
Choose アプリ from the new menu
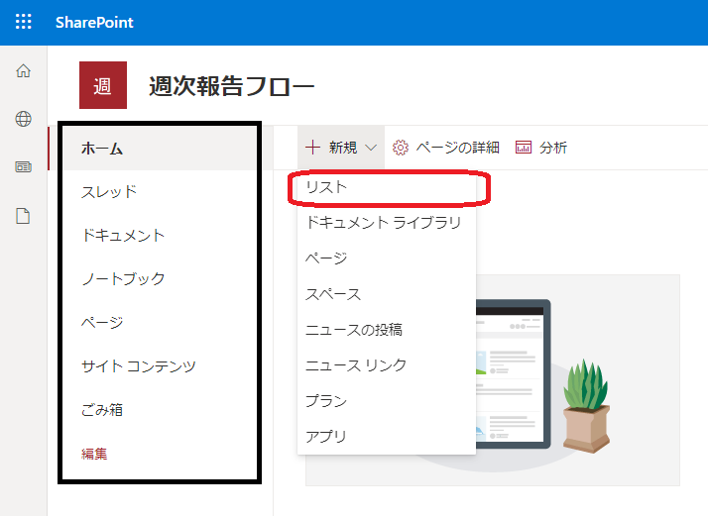coord(387,437)
